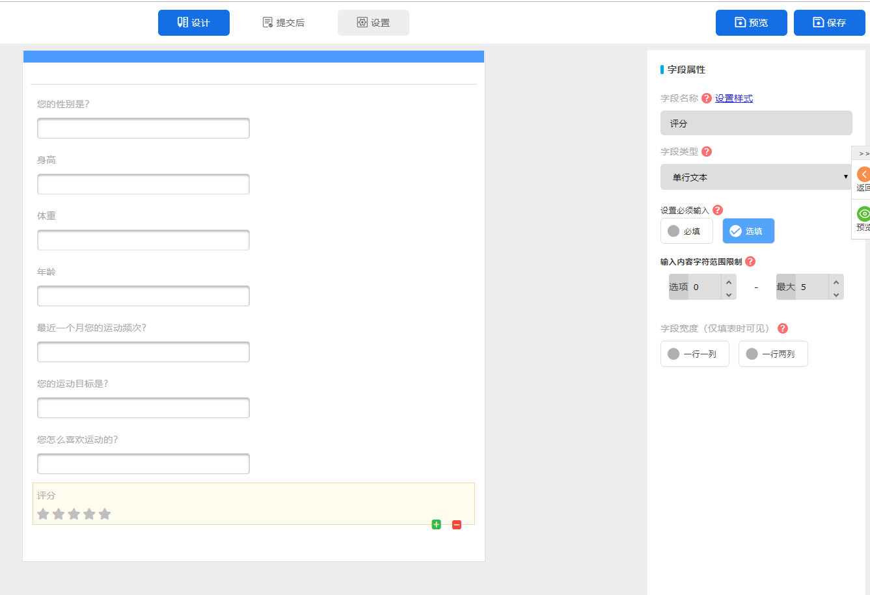The height and width of the screenshot is (595, 870).
Task: Open the 设置 tab
Action: point(374,23)
